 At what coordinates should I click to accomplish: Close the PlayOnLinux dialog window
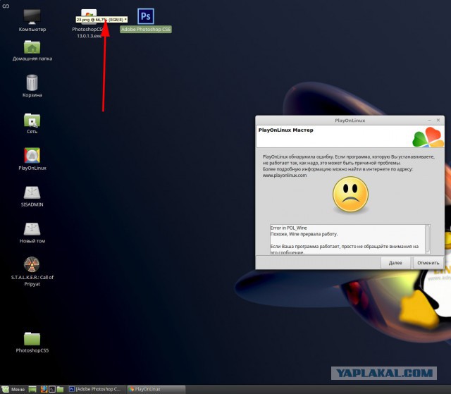(438, 121)
